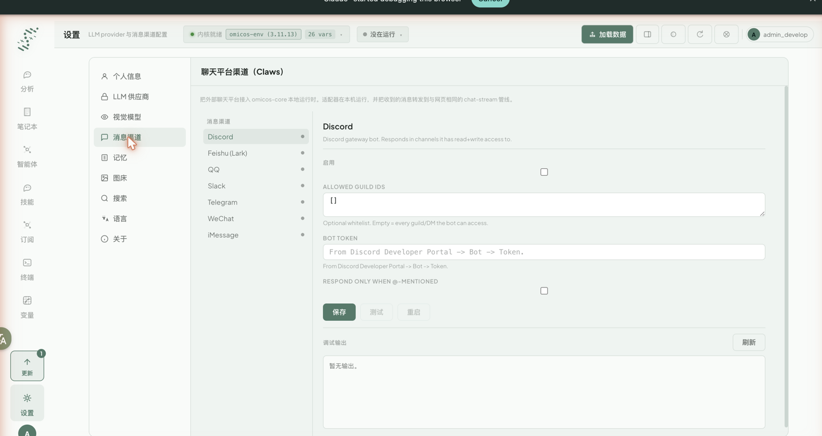Select the iMessage channel
This screenshot has height=436, width=822.
256,235
